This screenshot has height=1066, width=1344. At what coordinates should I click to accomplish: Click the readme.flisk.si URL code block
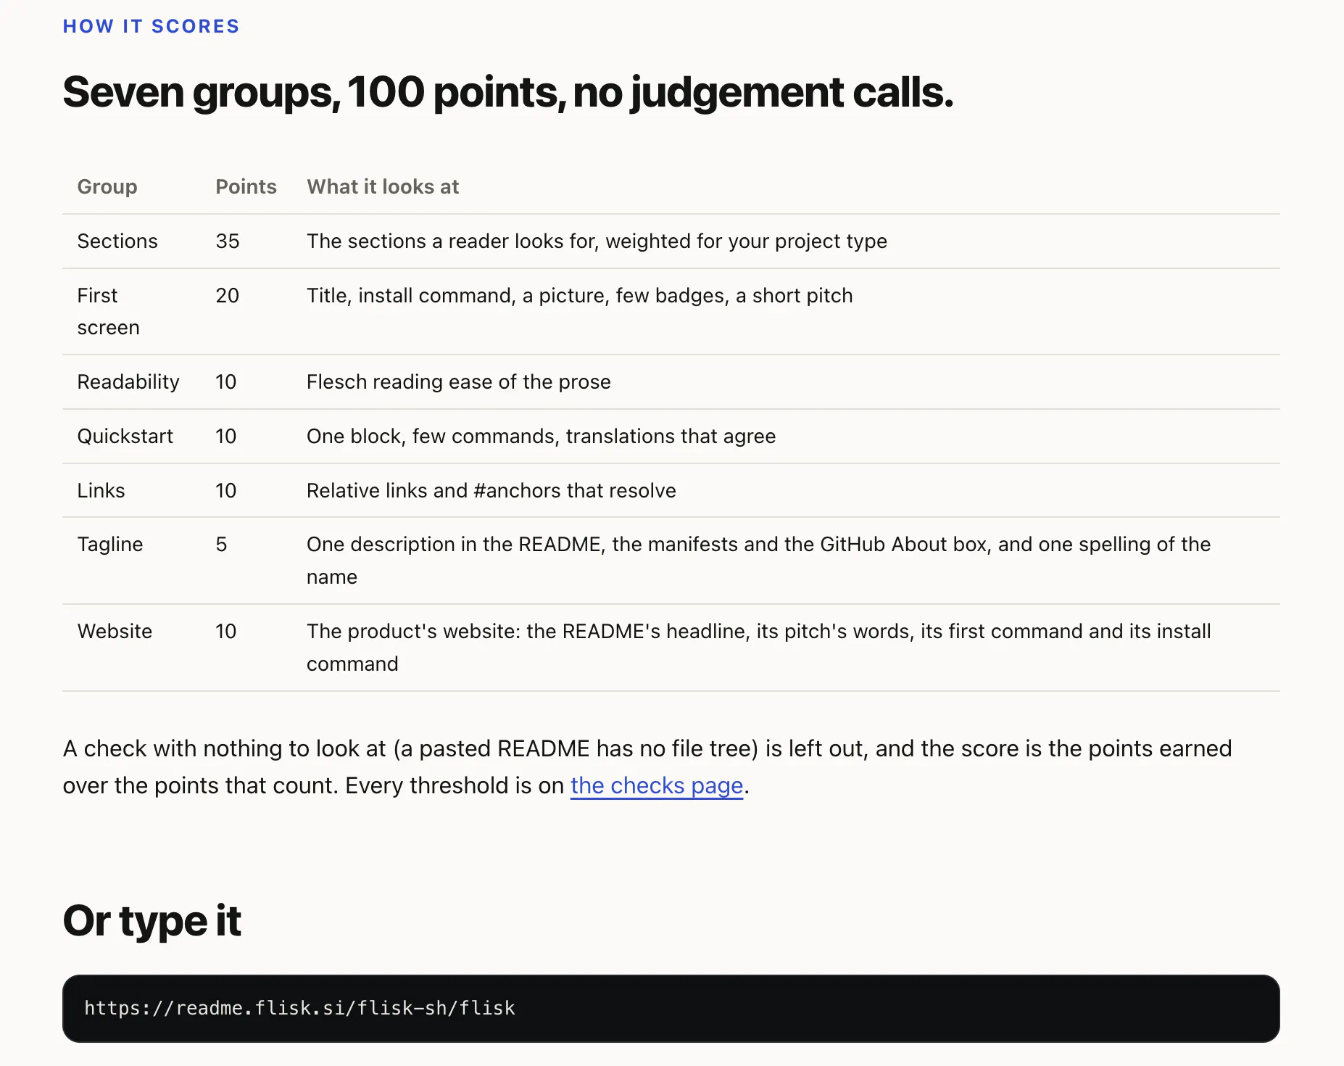671,1008
